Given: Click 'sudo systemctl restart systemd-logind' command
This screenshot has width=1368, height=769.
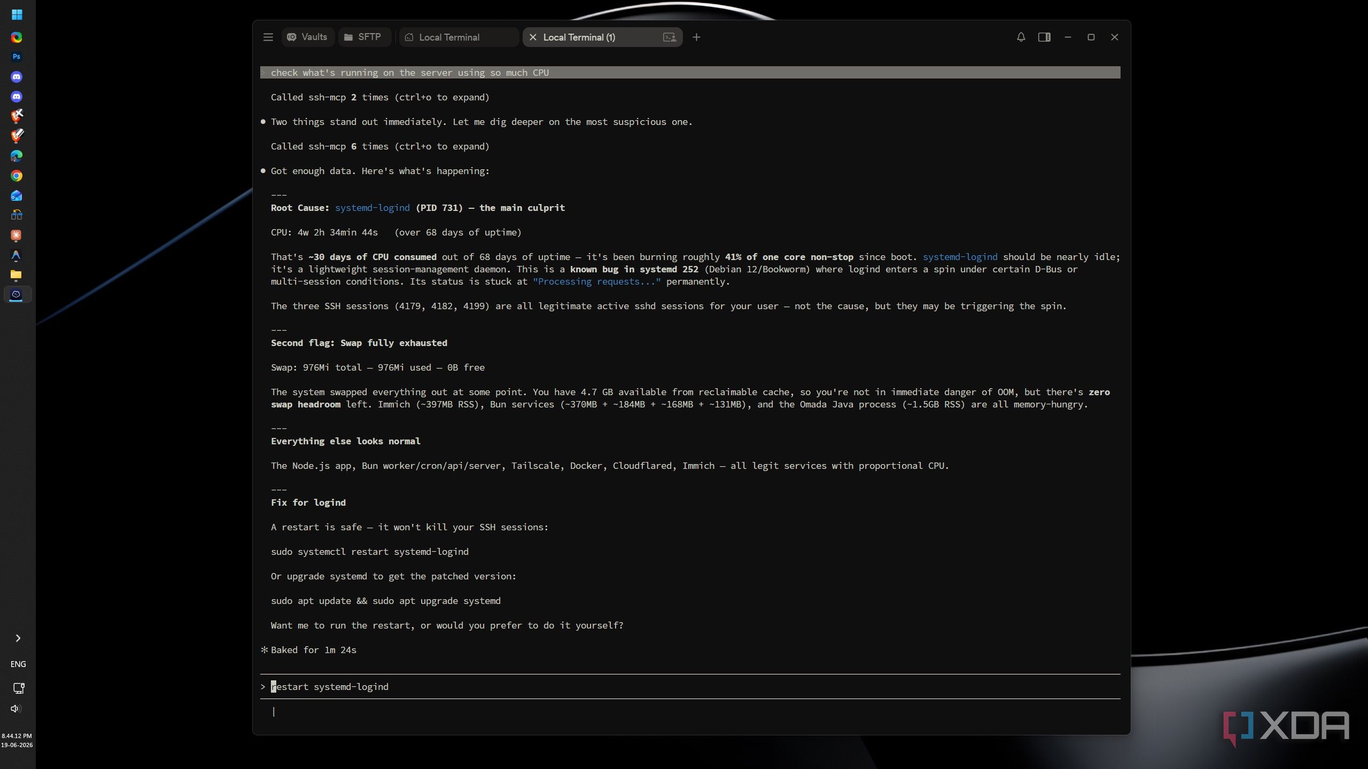Looking at the screenshot, I should (369, 552).
